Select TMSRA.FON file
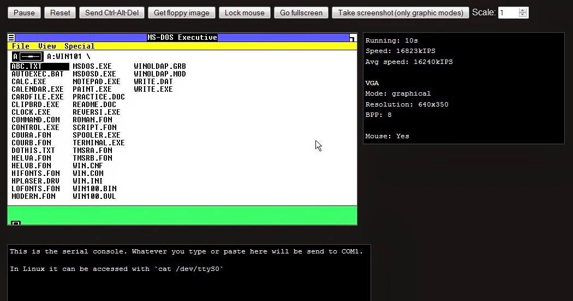The height and width of the screenshot is (301, 573). pyautogui.click(x=92, y=151)
